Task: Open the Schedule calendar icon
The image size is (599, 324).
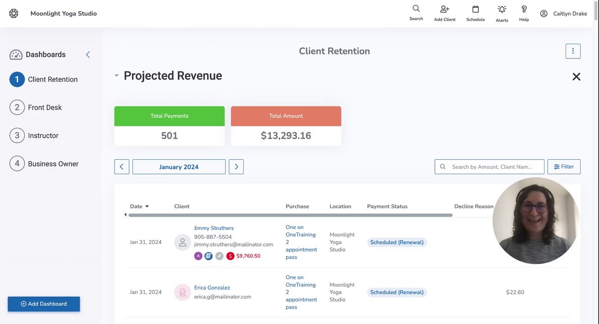Action: coord(476,9)
